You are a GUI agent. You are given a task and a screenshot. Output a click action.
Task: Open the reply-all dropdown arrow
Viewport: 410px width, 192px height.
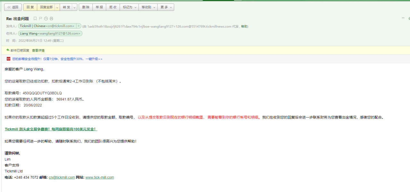[x=57, y=7]
